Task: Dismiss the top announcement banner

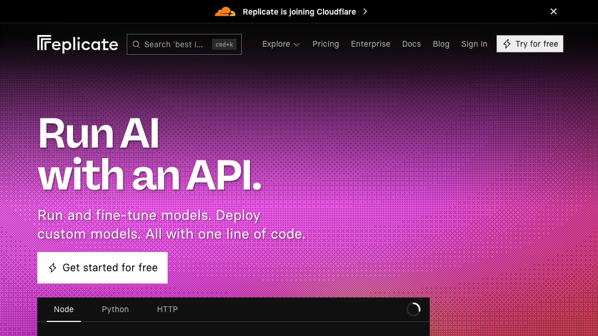Action: [554, 12]
